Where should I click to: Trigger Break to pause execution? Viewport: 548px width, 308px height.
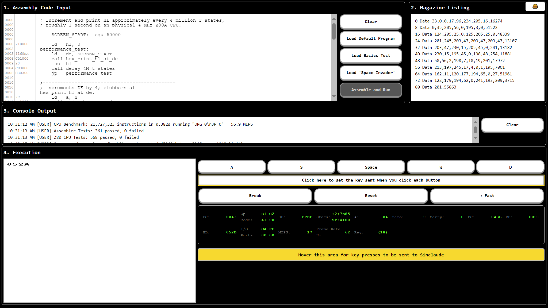click(255, 196)
